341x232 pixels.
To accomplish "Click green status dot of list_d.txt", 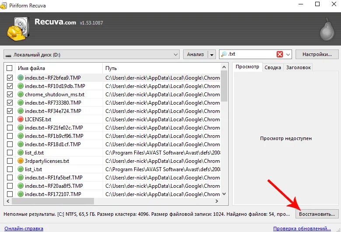I will [x=21, y=152].
